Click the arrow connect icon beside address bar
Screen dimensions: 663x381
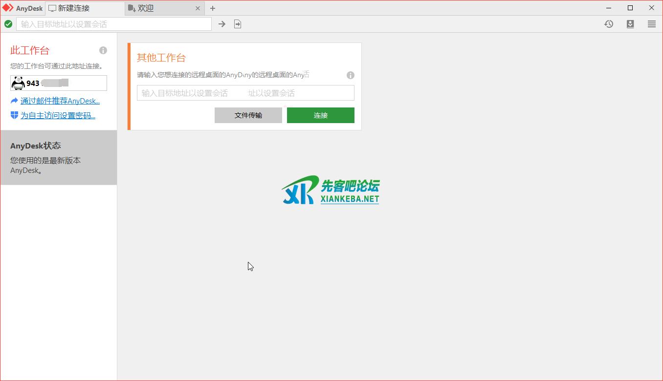(222, 24)
